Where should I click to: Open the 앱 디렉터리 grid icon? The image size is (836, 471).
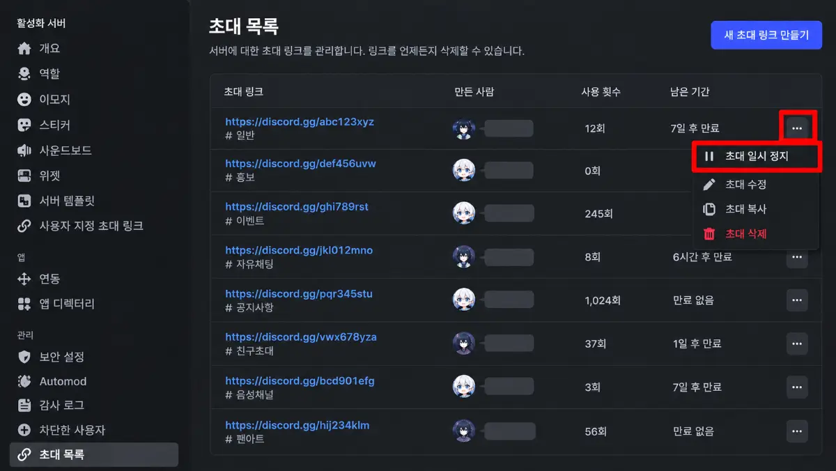[x=24, y=304]
